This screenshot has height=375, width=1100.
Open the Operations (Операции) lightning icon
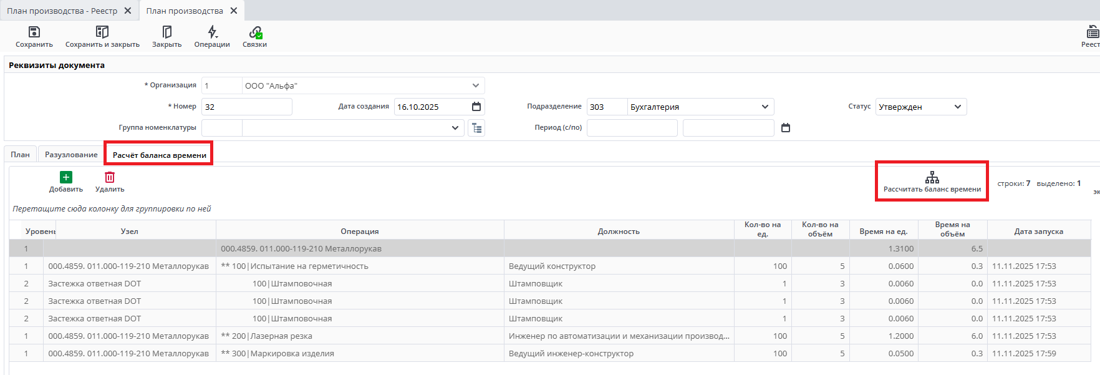(212, 32)
